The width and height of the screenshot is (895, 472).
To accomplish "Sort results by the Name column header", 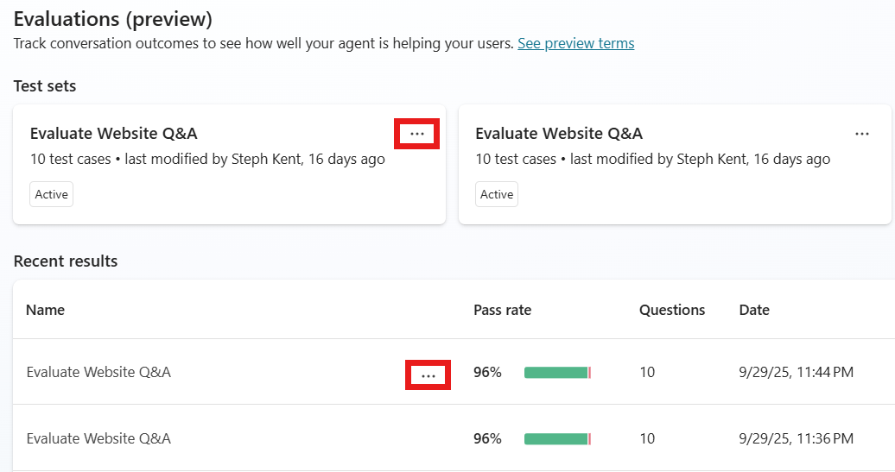I will [45, 310].
